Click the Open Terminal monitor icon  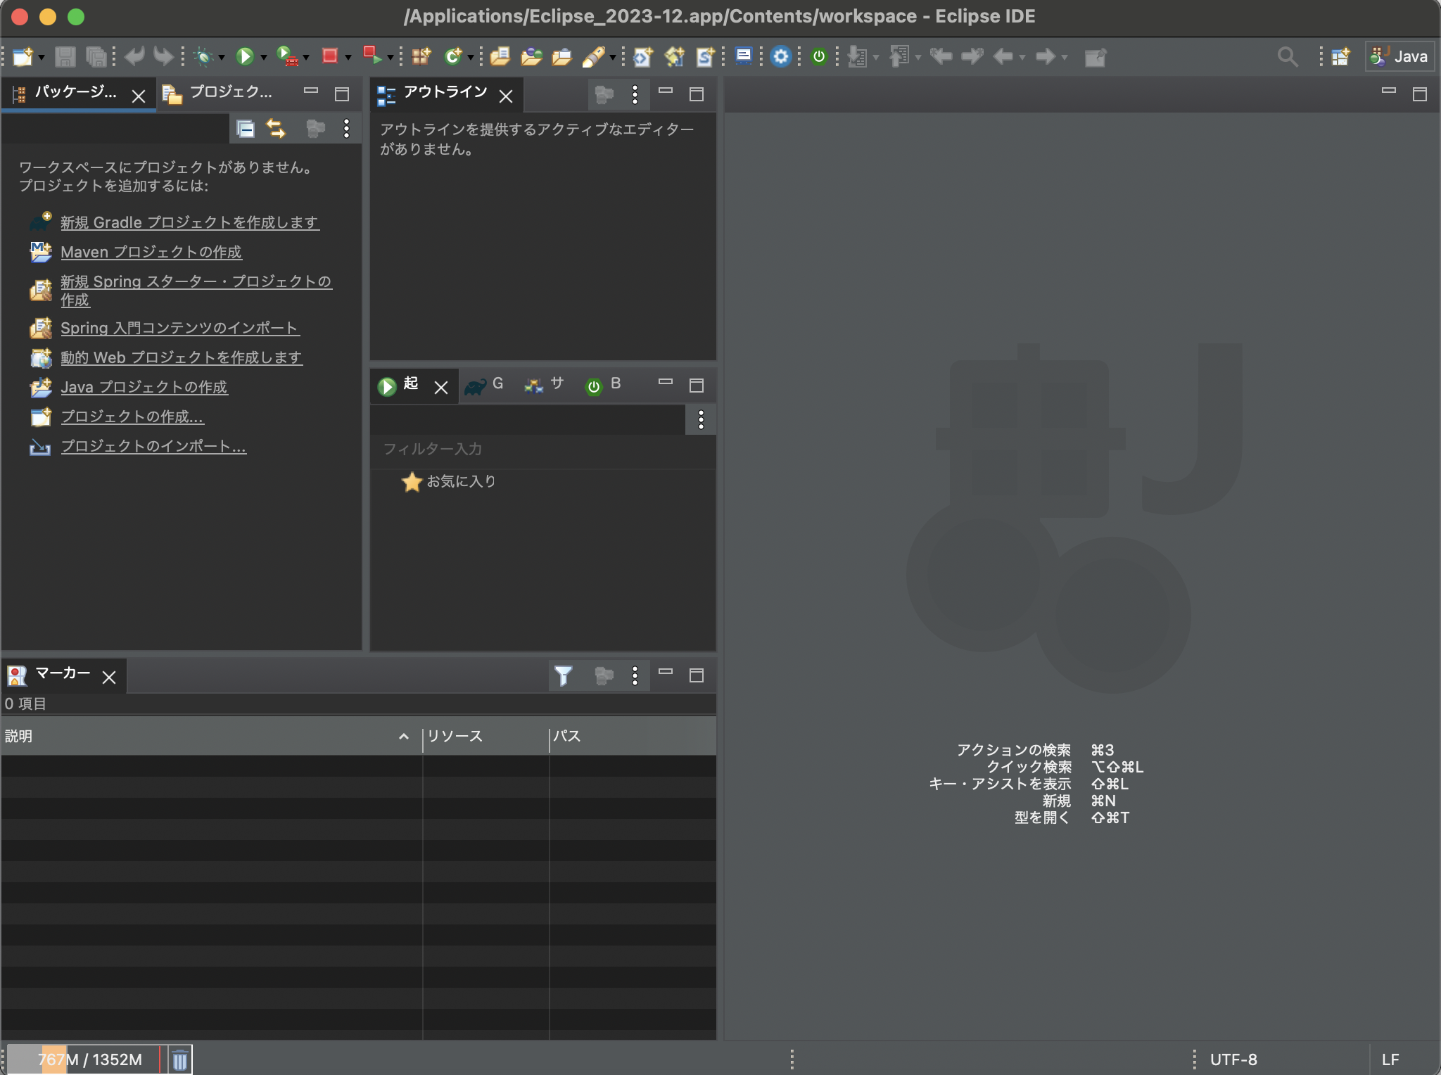point(744,56)
